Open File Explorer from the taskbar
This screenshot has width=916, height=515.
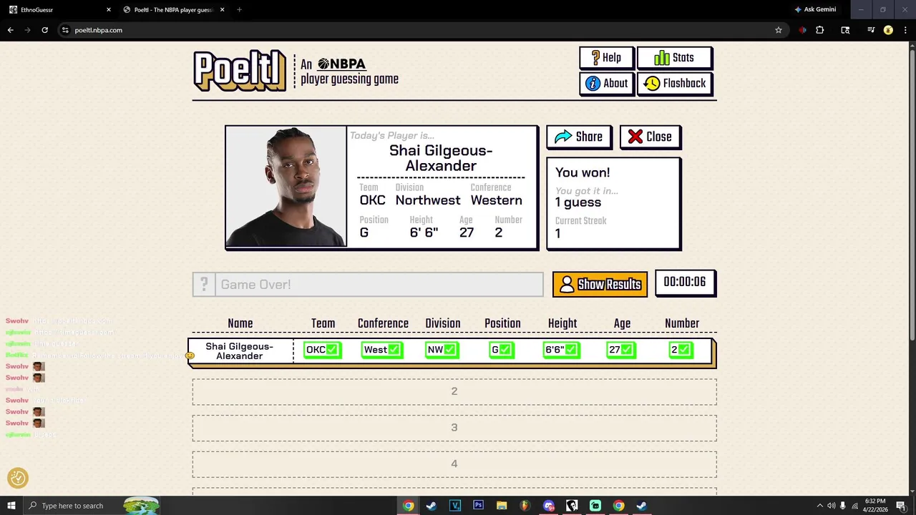pos(502,506)
